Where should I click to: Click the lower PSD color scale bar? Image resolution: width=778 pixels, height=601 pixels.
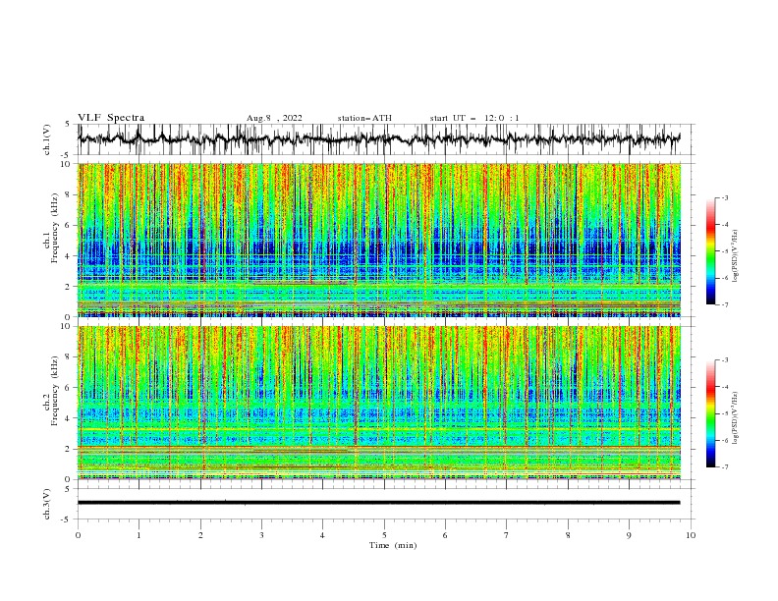[710, 413]
